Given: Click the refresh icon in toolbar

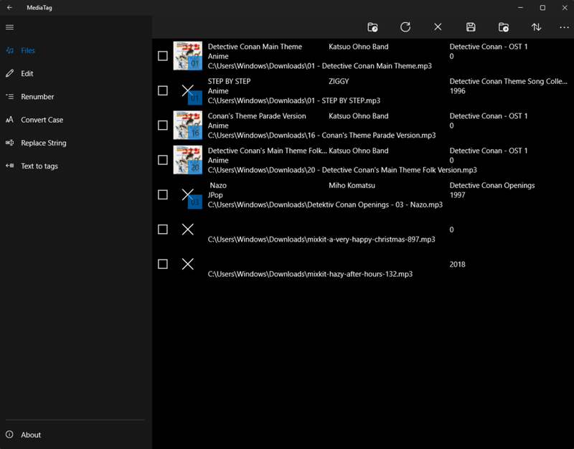Looking at the screenshot, I should pyautogui.click(x=405, y=27).
